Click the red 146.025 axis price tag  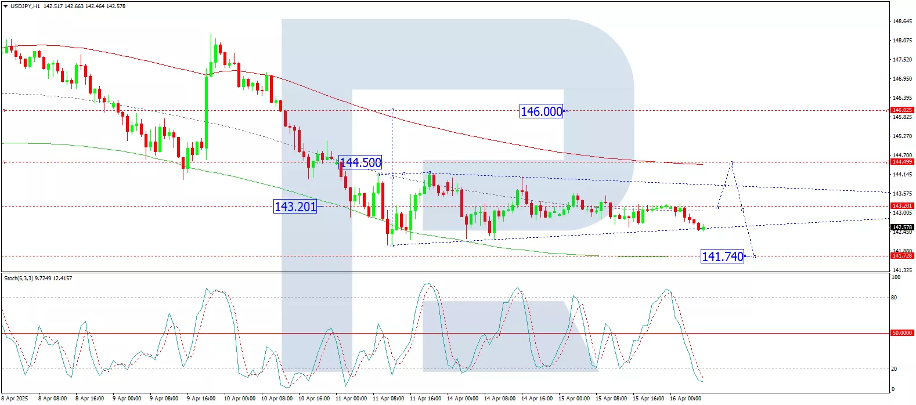pyautogui.click(x=901, y=110)
